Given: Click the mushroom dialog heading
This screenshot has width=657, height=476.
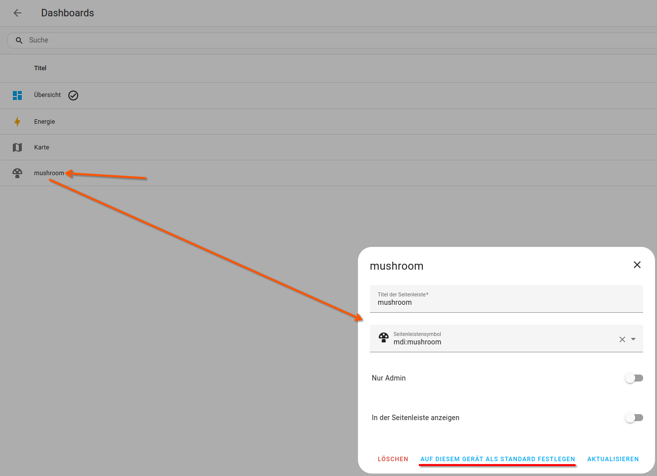Looking at the screenshot, I should (x=397, y=266).
